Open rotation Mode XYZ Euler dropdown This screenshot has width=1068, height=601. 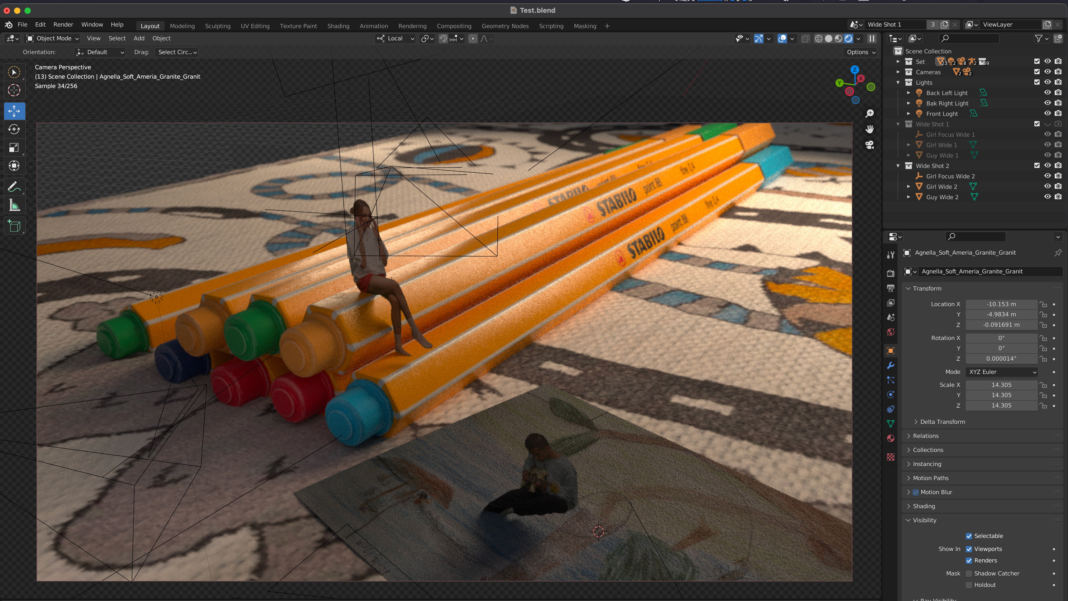pos(1002,372)
